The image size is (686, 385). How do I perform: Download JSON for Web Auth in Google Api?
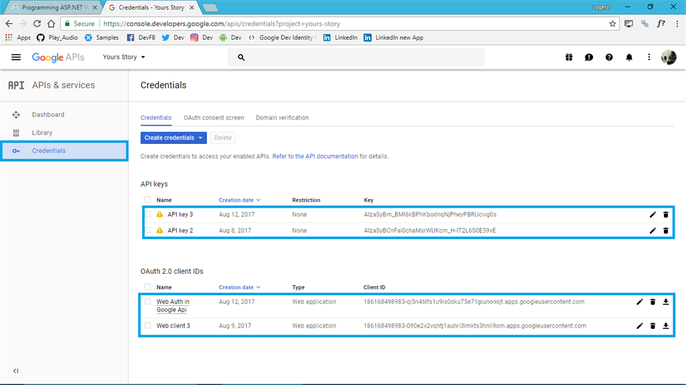[666, 302]
